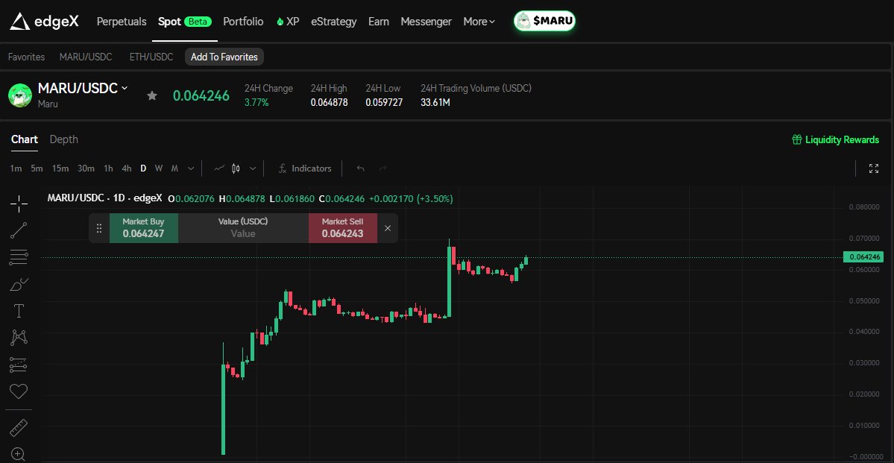Switch to the Chart tab
This screenshot has width=894, height=463.
coord(25,139)
